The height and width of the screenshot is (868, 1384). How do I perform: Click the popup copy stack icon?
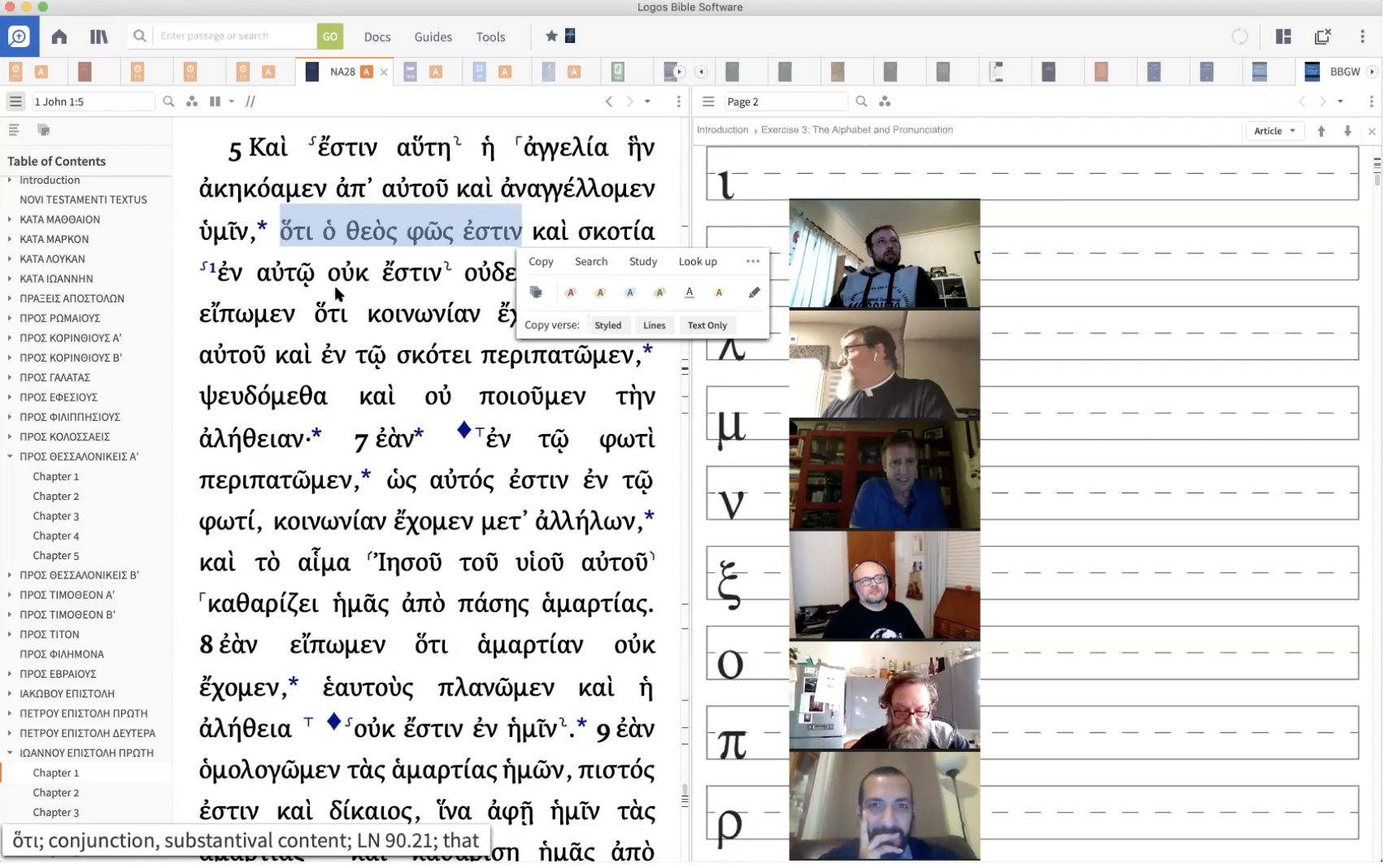pos(536,293)
